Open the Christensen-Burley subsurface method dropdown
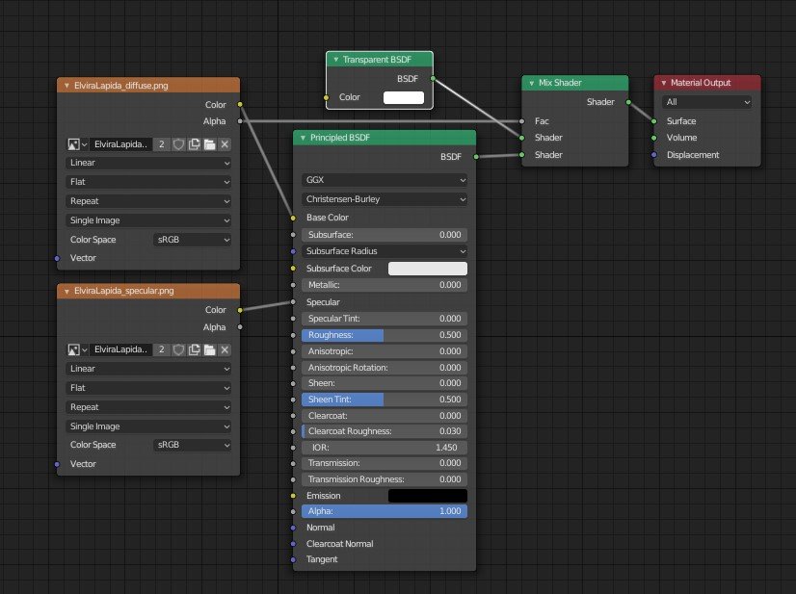This screenshot has width=796, height=594. [385, 199]
